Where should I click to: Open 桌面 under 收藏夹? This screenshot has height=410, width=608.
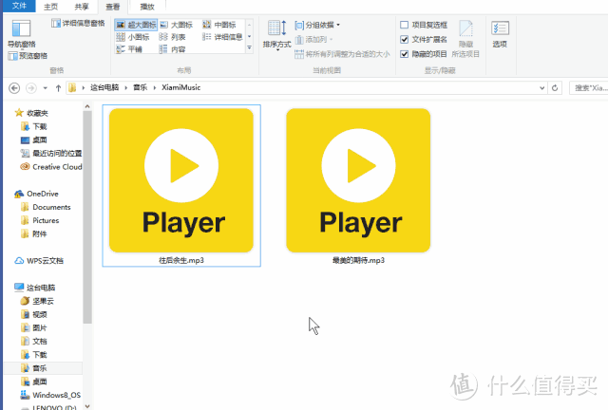[x=34, y=140]
